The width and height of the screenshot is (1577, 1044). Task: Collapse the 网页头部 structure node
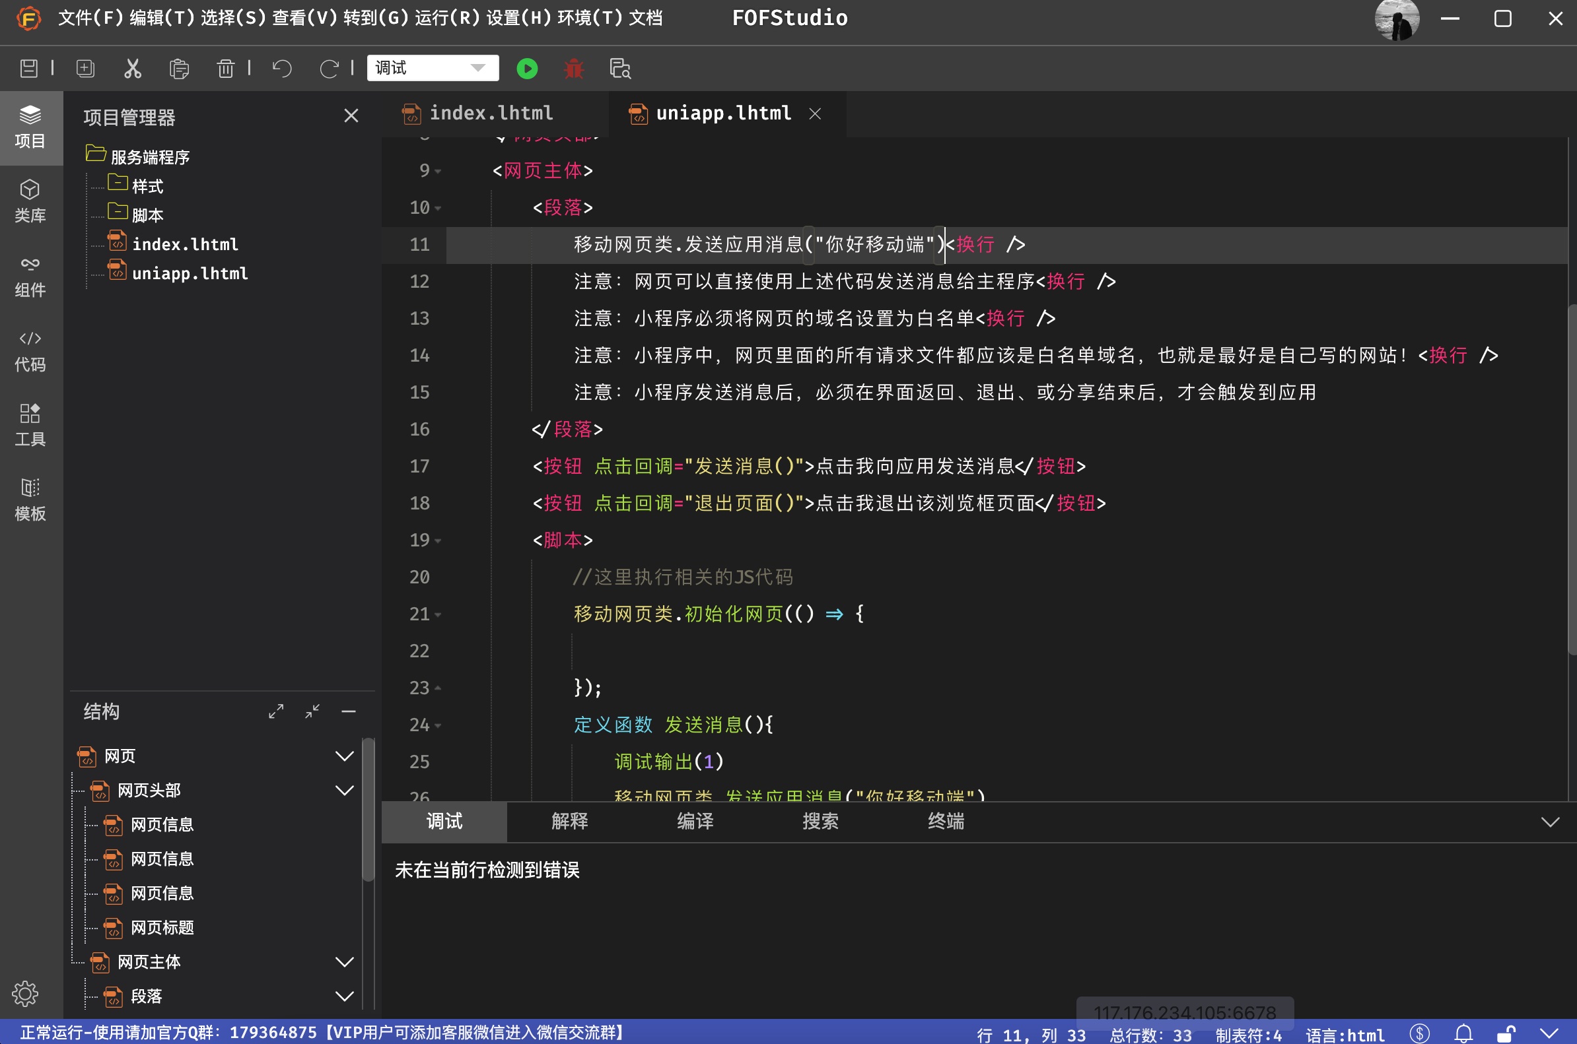coord(345,791)
